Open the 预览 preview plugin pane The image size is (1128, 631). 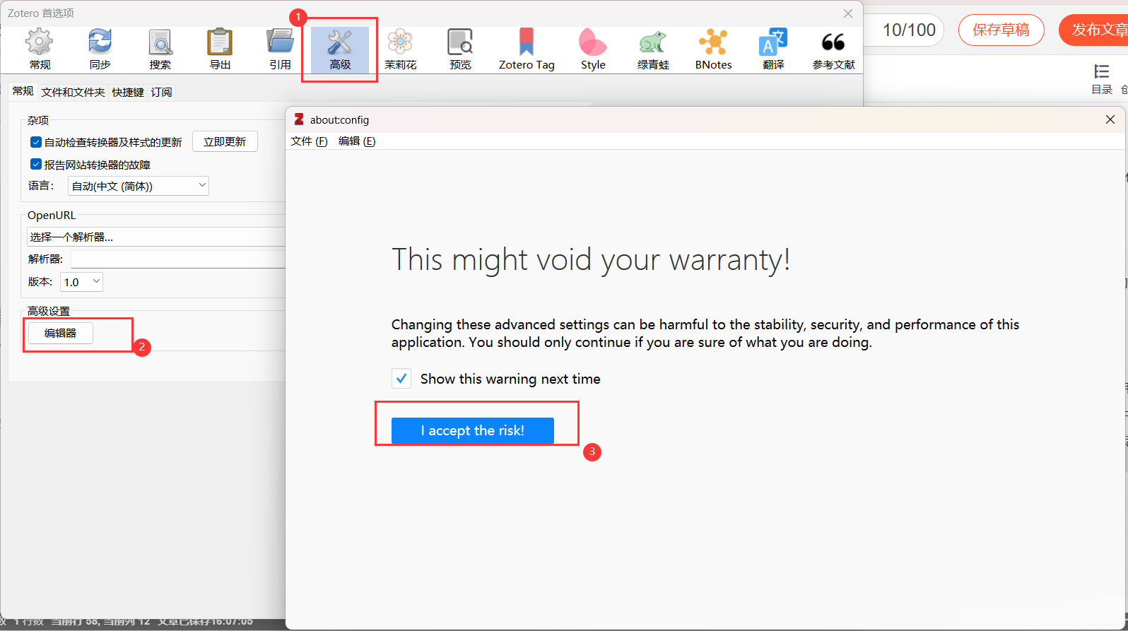(x=460, y=49)
